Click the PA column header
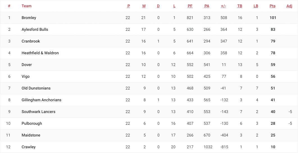 click(x=207, y=6)
